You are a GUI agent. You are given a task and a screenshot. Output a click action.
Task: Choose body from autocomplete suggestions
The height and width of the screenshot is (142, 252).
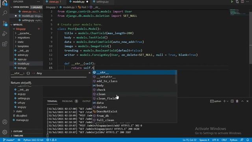point(135,86)
